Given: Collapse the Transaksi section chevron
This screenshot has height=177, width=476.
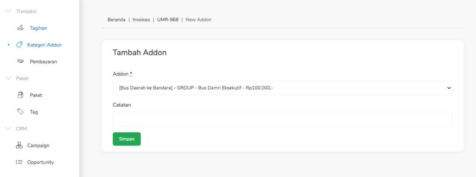Looking at the screenshot, I should tap(8, 11).
